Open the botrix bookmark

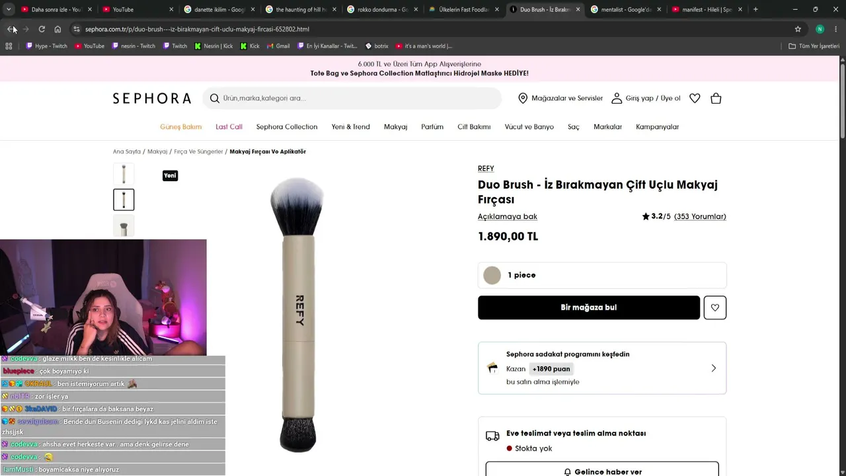pos(377,46)
